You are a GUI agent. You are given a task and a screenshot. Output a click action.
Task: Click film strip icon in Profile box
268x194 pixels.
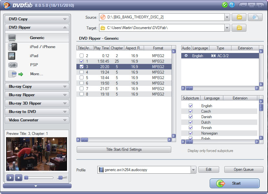tap(101, 169)
